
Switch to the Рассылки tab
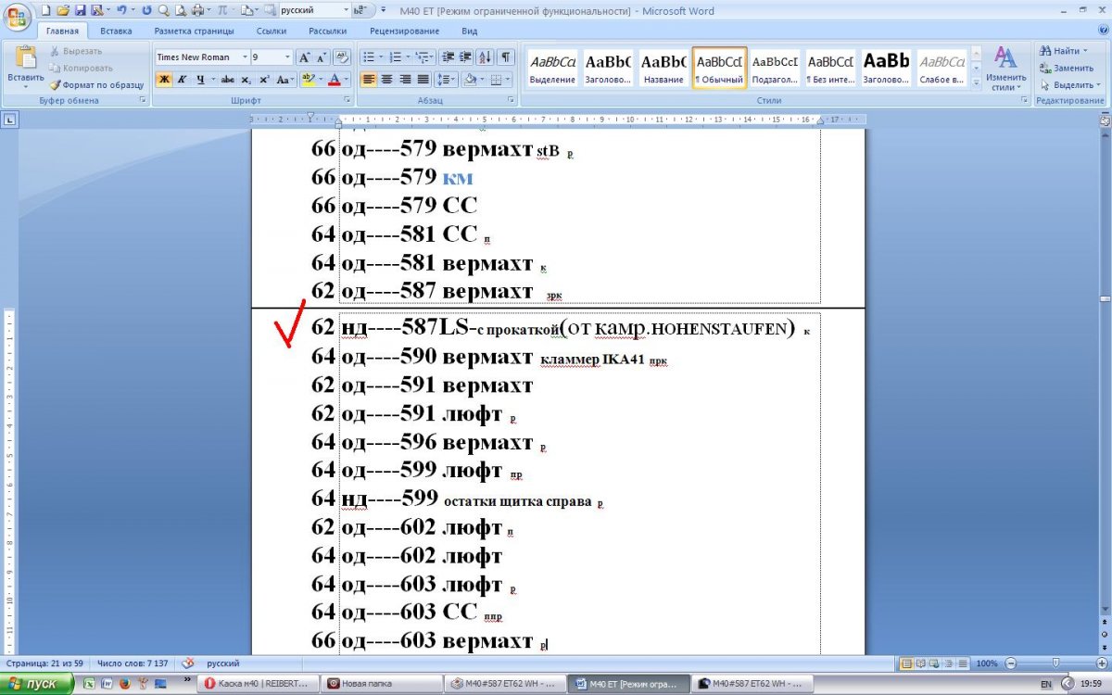tap(328, 31)
